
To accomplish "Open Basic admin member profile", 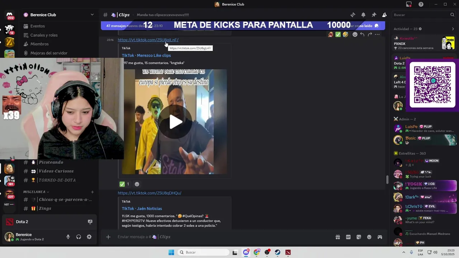I will click(424, 140).
